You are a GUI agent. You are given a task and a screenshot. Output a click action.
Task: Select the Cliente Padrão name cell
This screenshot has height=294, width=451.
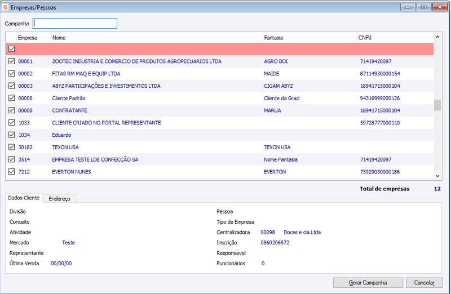(68, 99)
